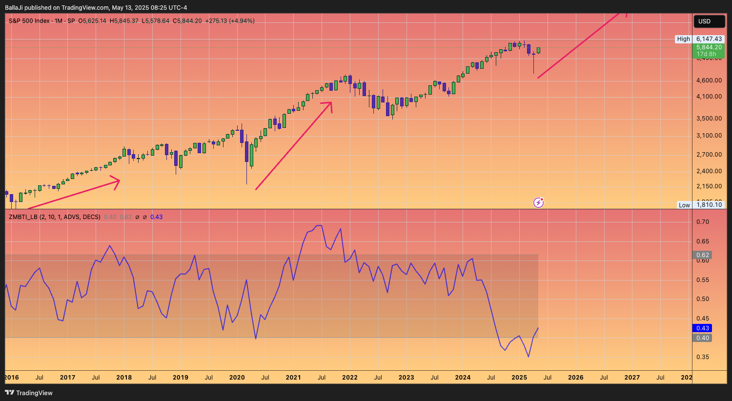
Task: Click the green 5,844.20 last price tag
Action: coord(709,47)
